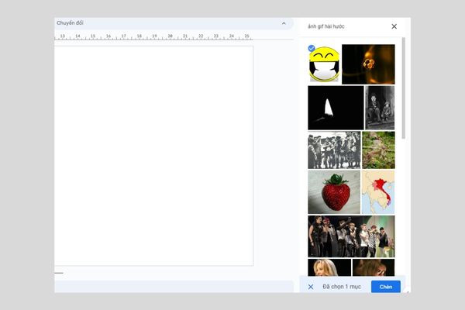This screenshot has width=465, height=310.
Task: Select the dark portrait thumbnail at bottom right
Action: point(374,267)
